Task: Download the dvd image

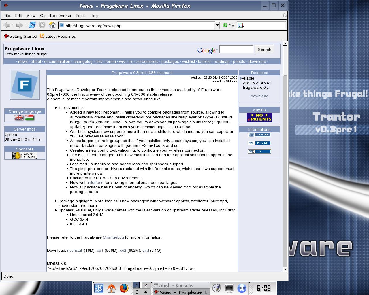Action: (146, 250)
